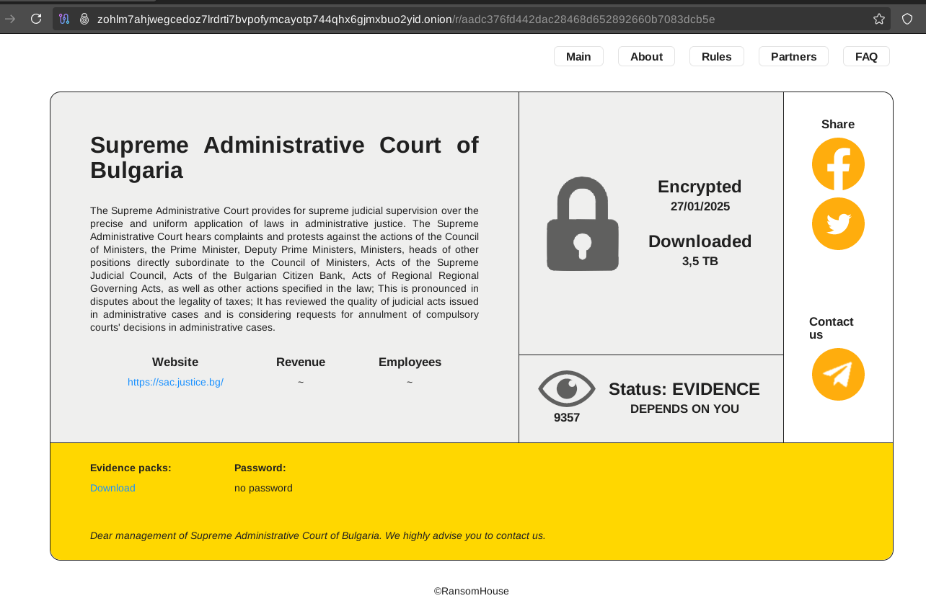926x606 pixels.
Task: Click the Share label
Action: coord(838,124)
